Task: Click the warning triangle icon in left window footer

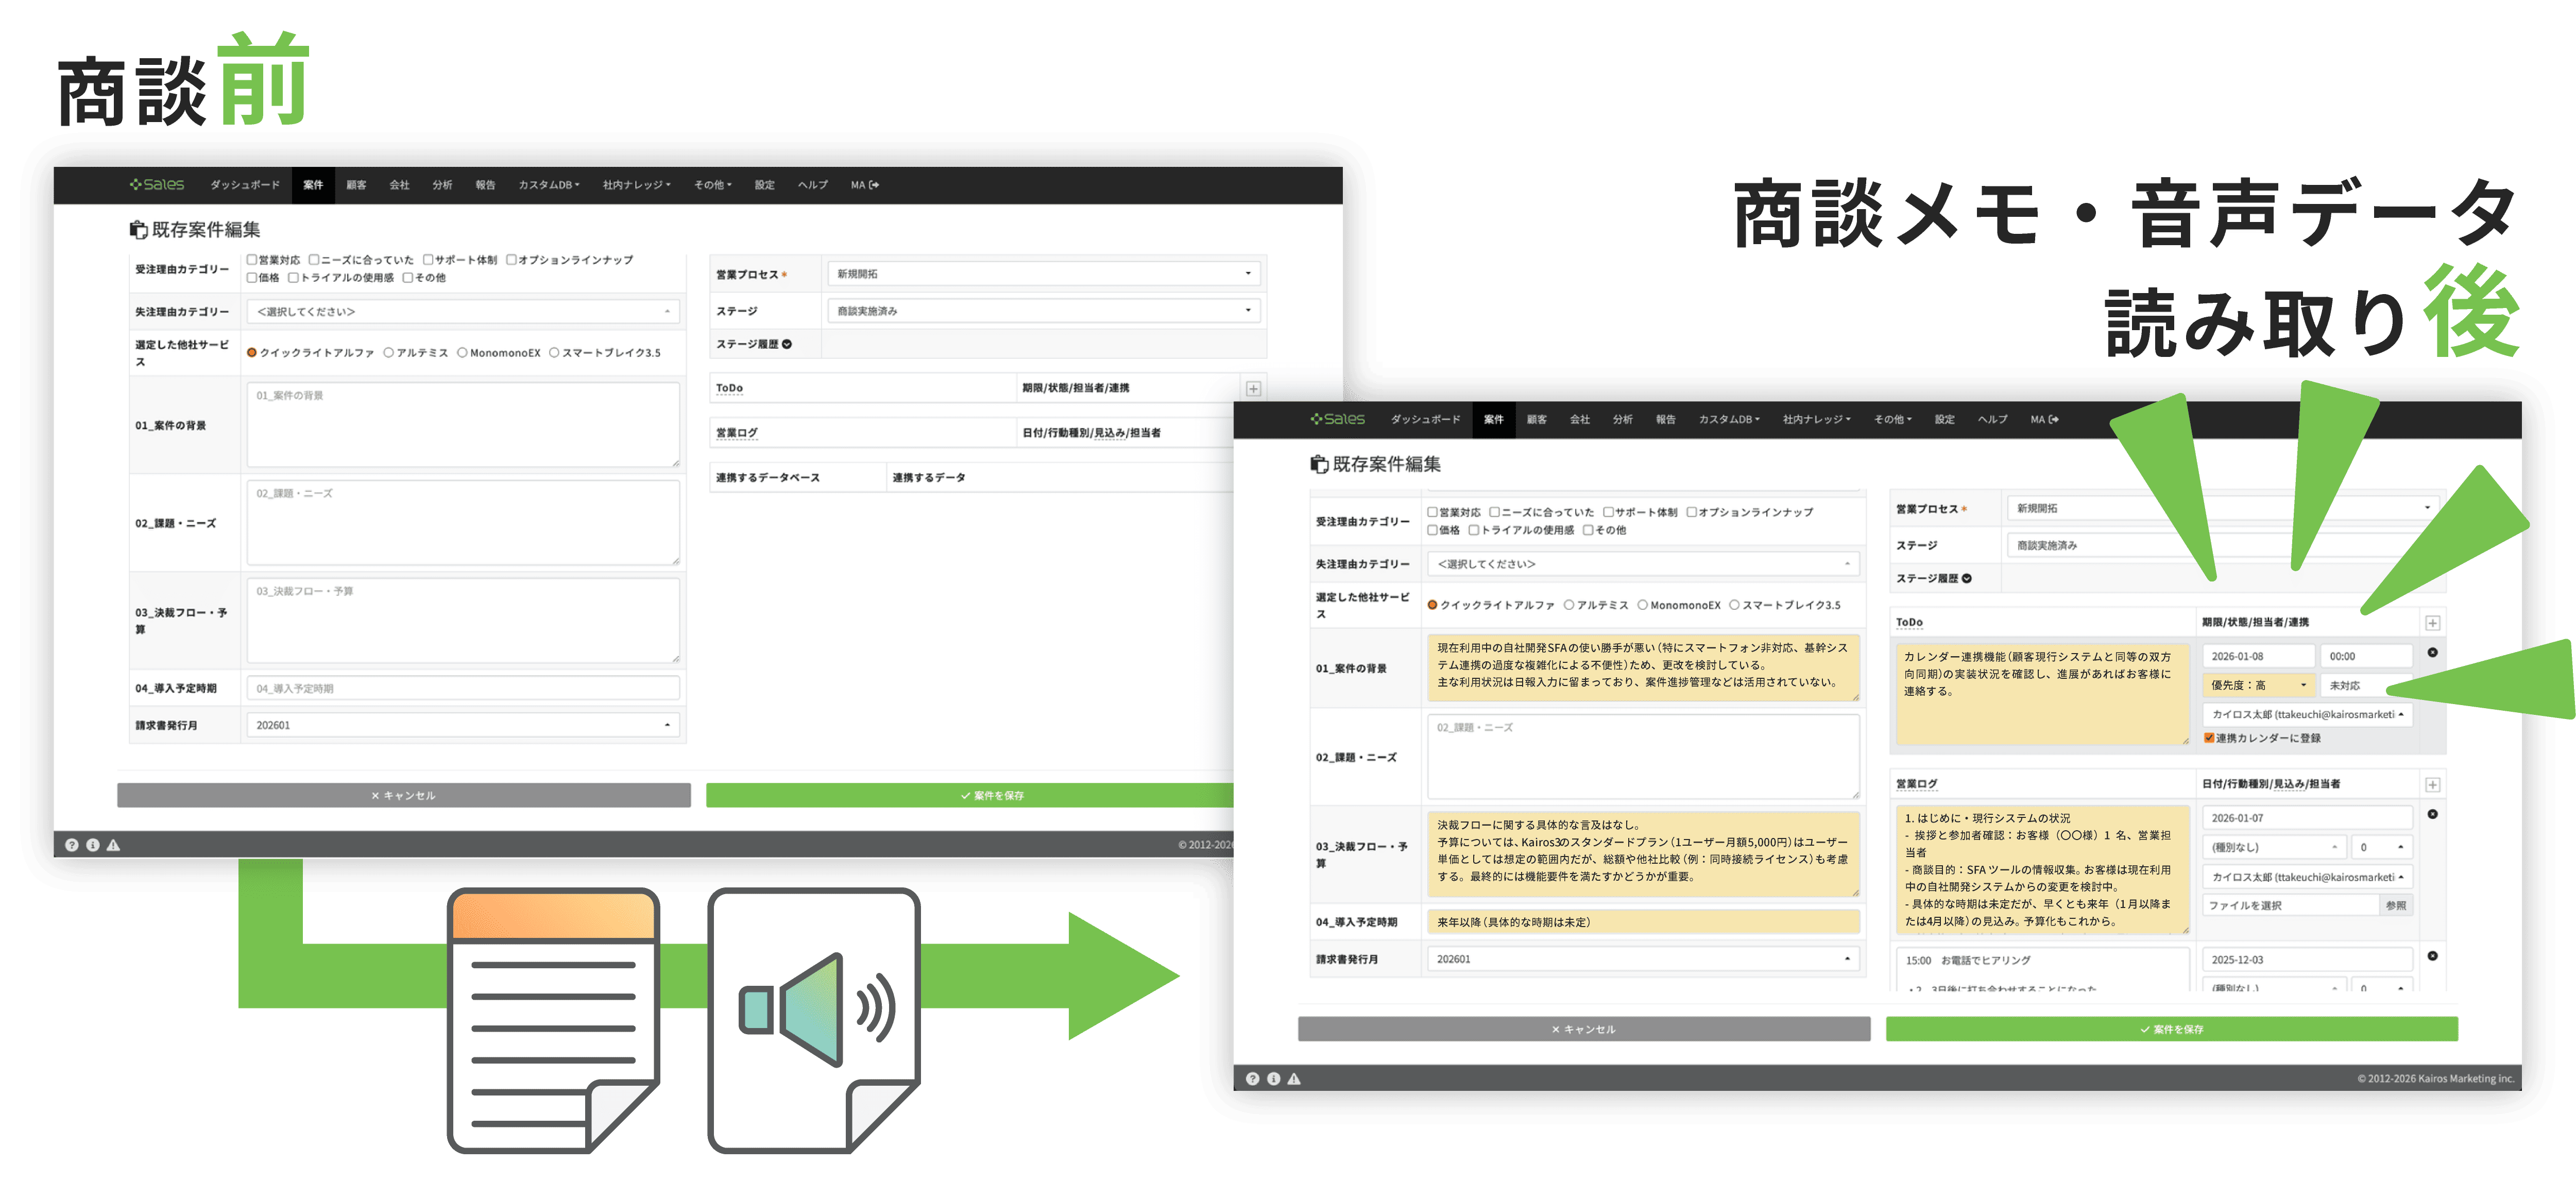Action: coord(113,845)
